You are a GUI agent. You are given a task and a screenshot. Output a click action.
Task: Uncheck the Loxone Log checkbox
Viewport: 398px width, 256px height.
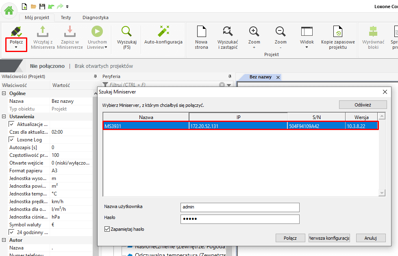pos(11,139)
